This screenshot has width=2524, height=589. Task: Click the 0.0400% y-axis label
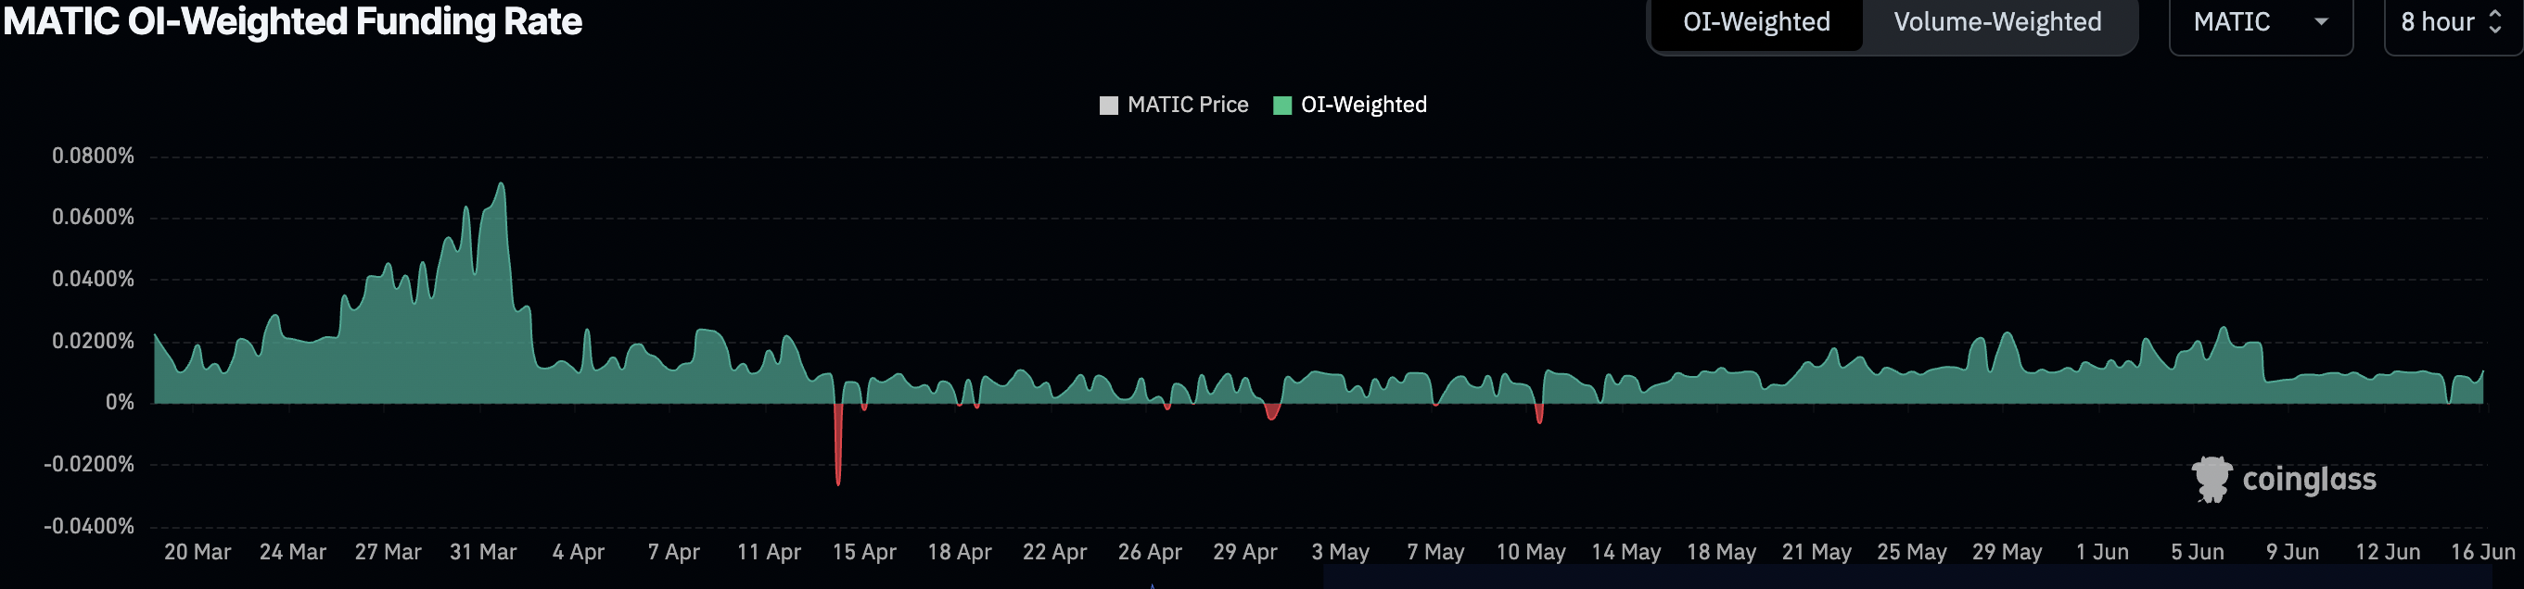[x=93, y=279]
